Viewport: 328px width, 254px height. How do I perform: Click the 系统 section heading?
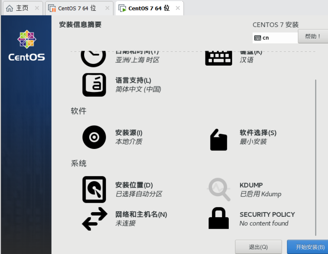pyautogui.click(x=78, y=163)
